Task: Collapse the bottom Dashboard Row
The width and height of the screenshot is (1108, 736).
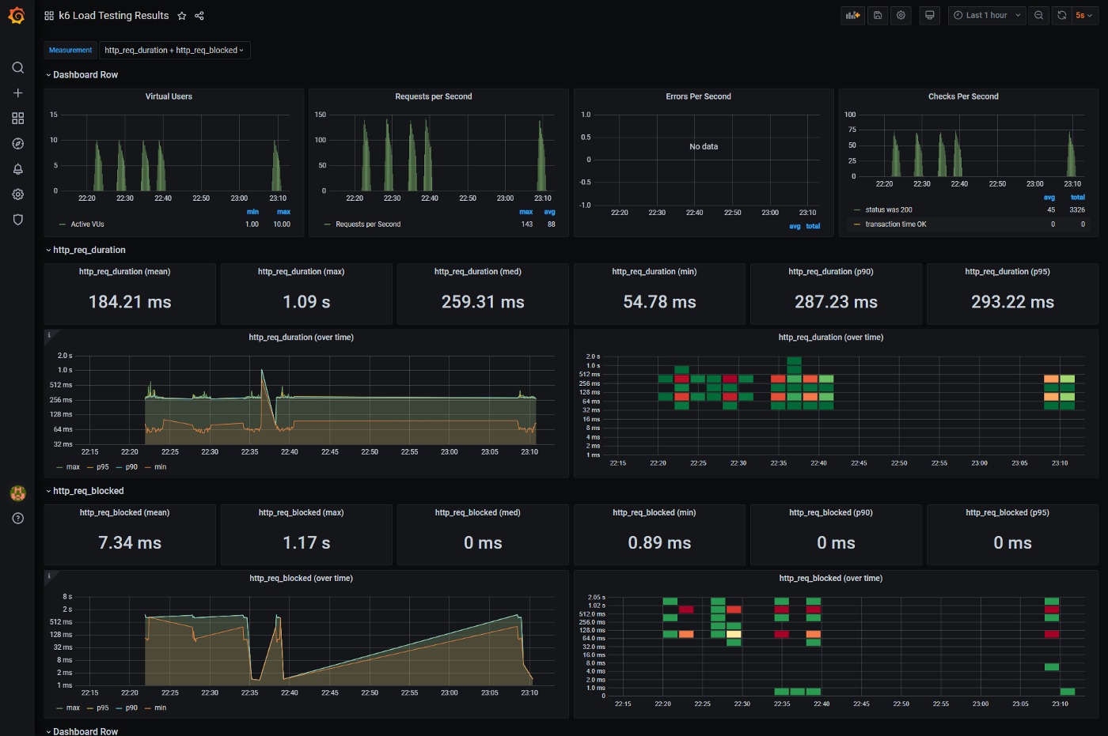Action: [x=82, y=731]
